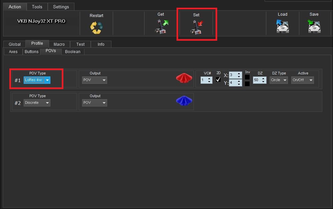The image size is (333, 209).
Task: Open the Action menu tab
Action: click(x=15, y=7)
